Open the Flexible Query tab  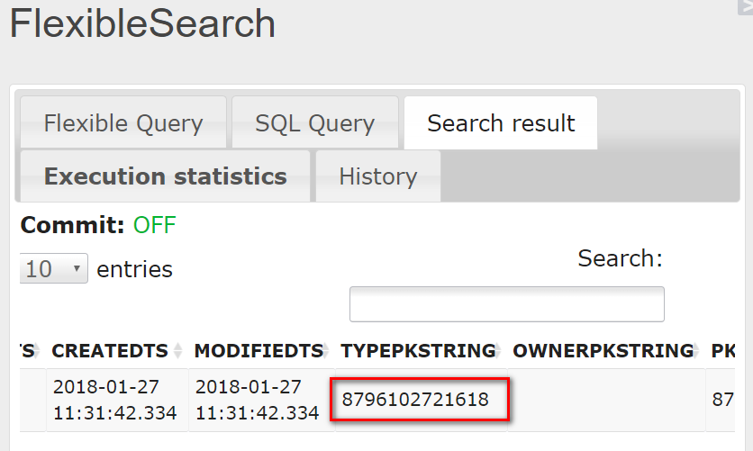point(123,122)
